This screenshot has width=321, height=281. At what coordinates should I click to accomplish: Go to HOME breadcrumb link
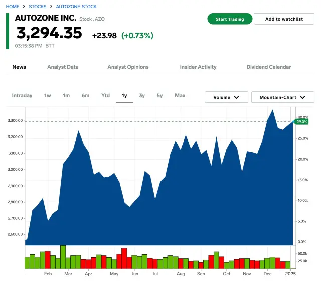click(x=13, y=7)
